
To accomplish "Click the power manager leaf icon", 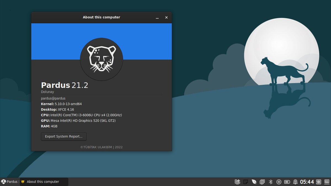I will coord(254,182).
